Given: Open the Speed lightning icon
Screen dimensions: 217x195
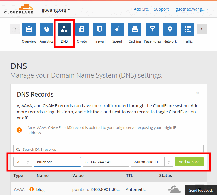Looking at the screenshot, I should point(117,29).
